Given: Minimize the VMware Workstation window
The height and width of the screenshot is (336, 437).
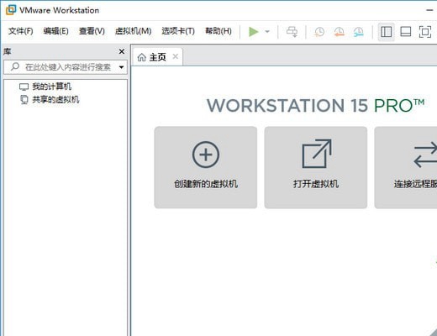Looking at the screenshot, I should 429,10.
